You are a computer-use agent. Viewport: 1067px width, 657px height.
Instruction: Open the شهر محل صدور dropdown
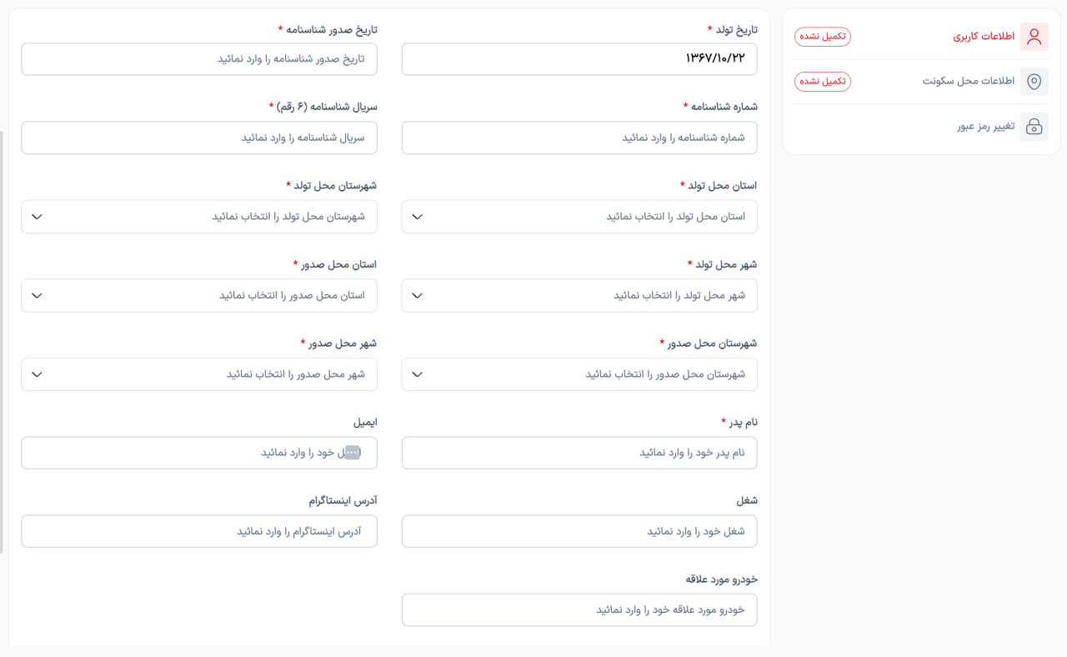coord(198,374)
